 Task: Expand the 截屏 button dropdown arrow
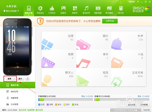[15, 79]
